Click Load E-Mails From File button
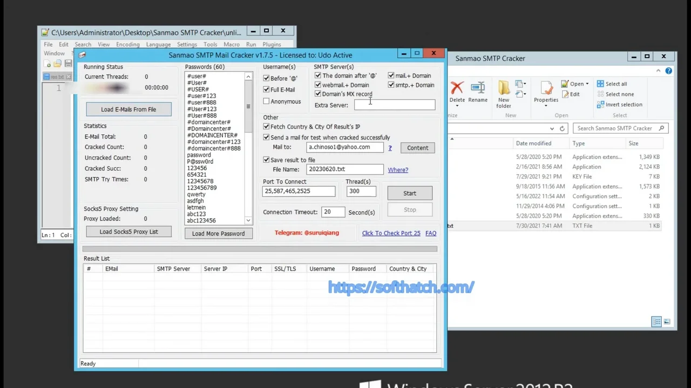 pyautogui.click(x=128, y=109)
